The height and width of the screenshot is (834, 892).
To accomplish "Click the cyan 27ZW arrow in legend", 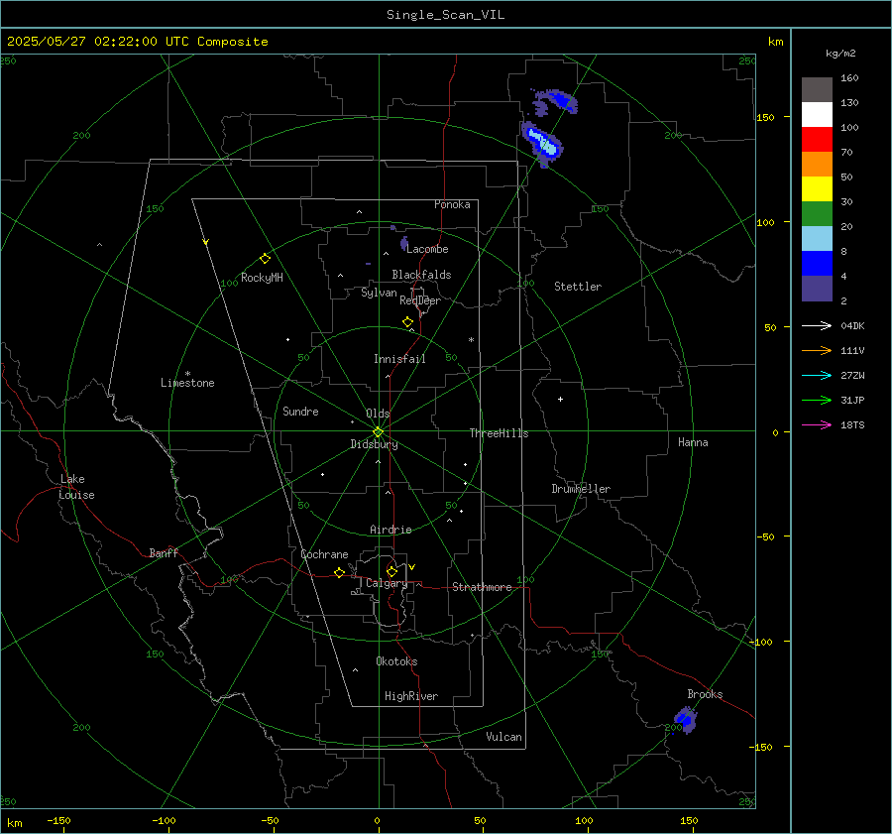I will pyautogui.click(x=817, y=375).
